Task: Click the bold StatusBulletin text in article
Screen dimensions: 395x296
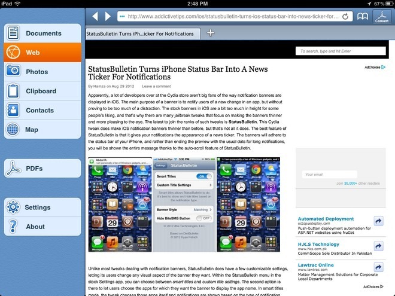Action: (242, 122)
